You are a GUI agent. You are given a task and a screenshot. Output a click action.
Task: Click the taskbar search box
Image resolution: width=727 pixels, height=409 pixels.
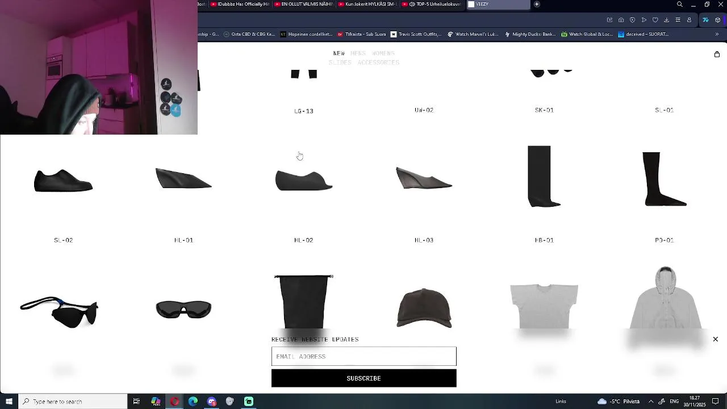pyautogui.click(x=73, y=402)
